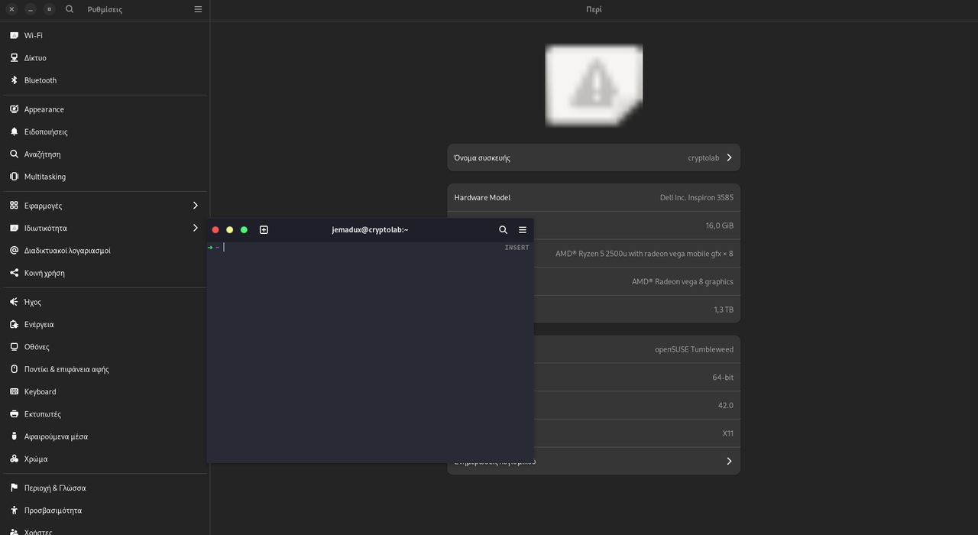
Task: Click the 64-bit OS type value
Action: pos(723,378)
